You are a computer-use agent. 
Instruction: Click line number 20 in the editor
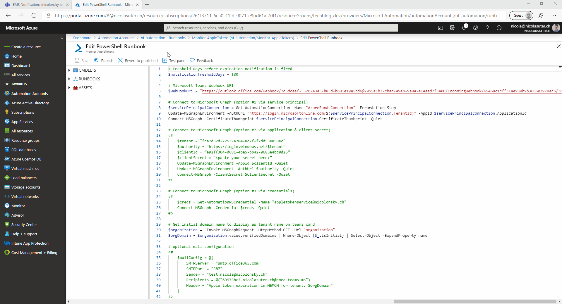(158, 175)
